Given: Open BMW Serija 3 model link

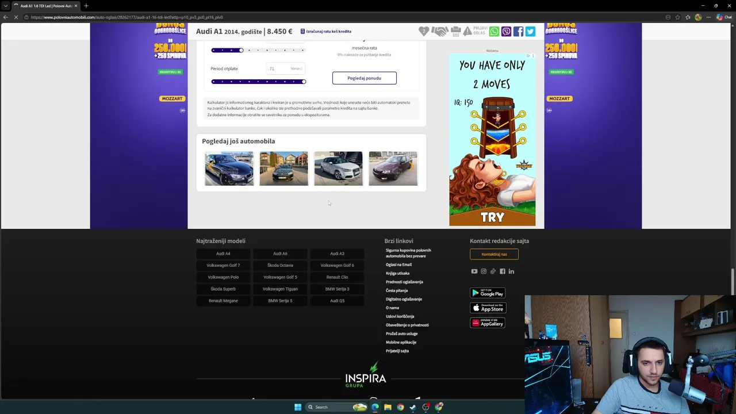Looking at the screenshot, I should 337,289.
